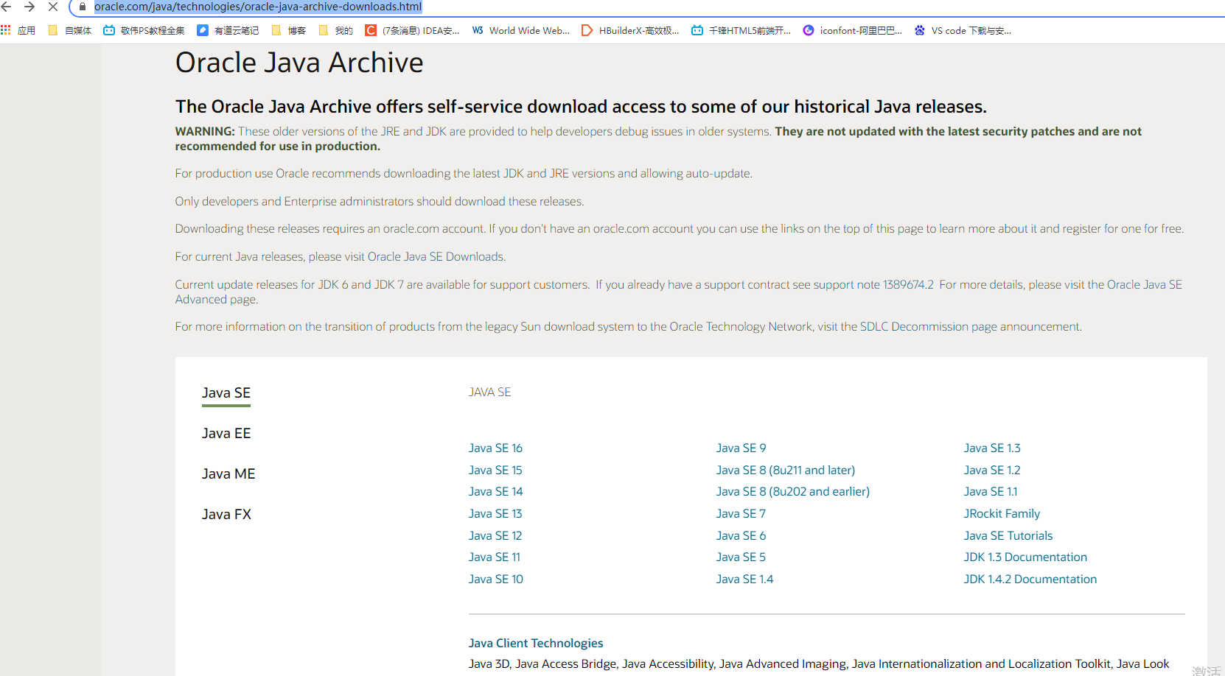Open the Java SE 10 link
Screen dimensions: 1225x676
click(x=496, y=580)
